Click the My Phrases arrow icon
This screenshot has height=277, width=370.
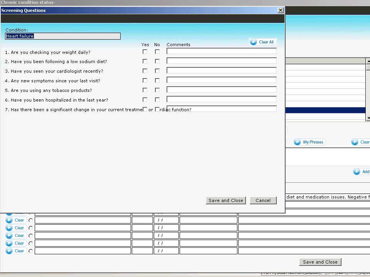click(297, 142)
